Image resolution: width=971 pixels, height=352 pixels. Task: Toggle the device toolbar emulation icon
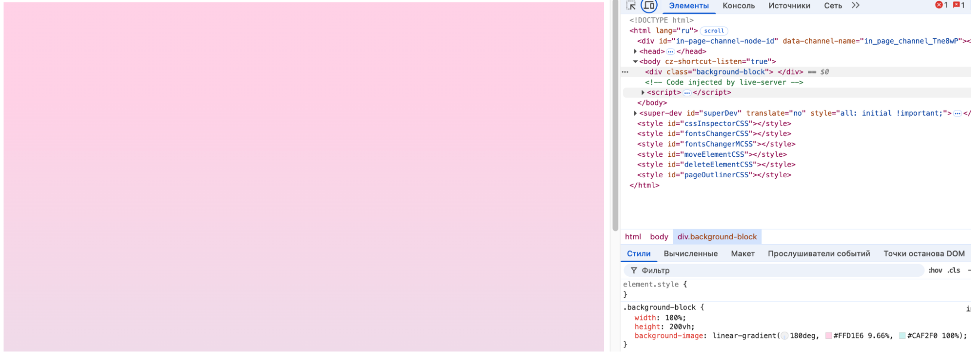[649, 6]
